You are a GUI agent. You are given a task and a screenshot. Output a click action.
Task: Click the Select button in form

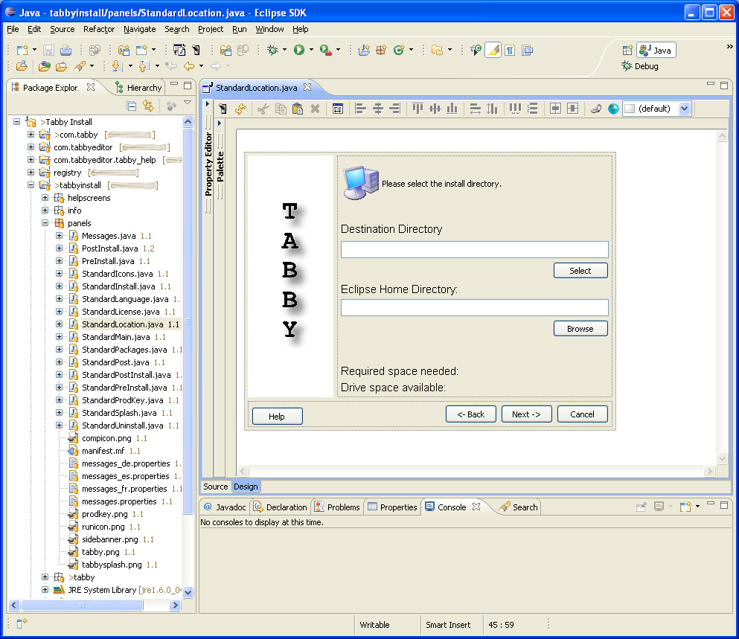point(580,271)
